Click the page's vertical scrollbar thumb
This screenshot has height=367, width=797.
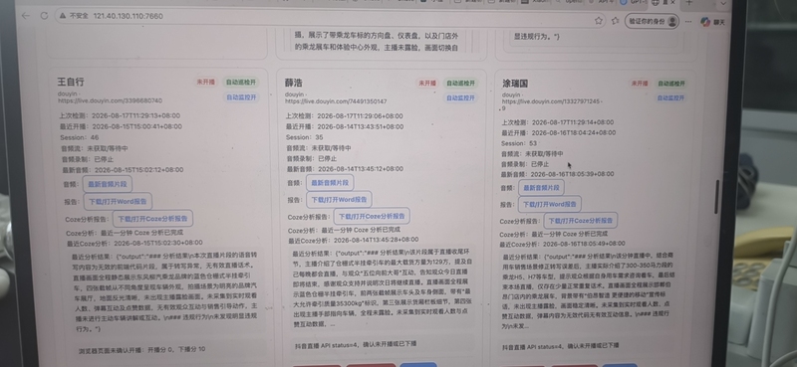tap(717, 197)
